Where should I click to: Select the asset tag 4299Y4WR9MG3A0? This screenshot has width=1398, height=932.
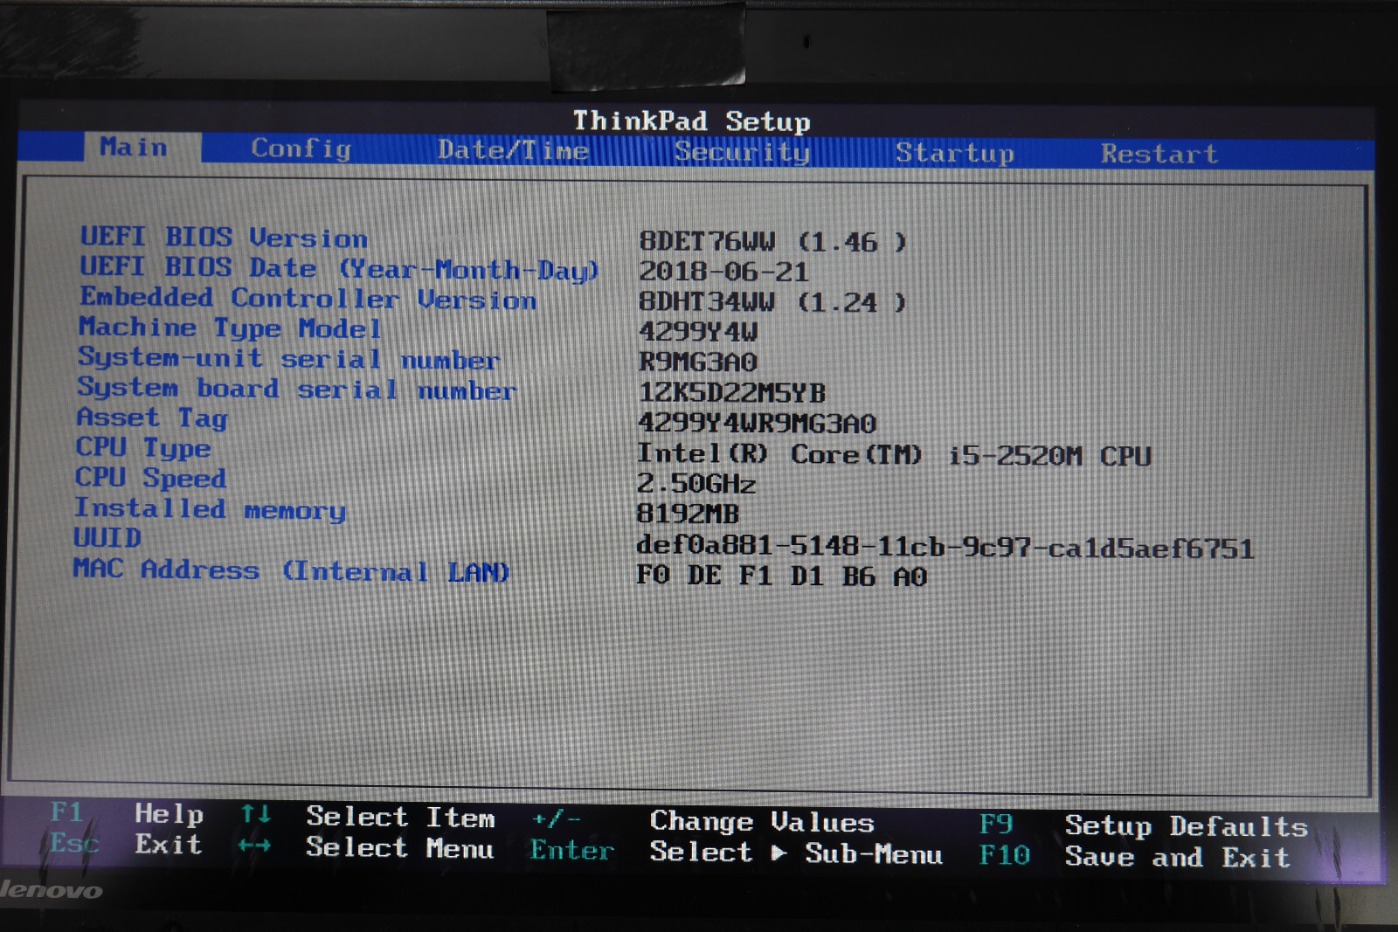click(x=757, y=424)
